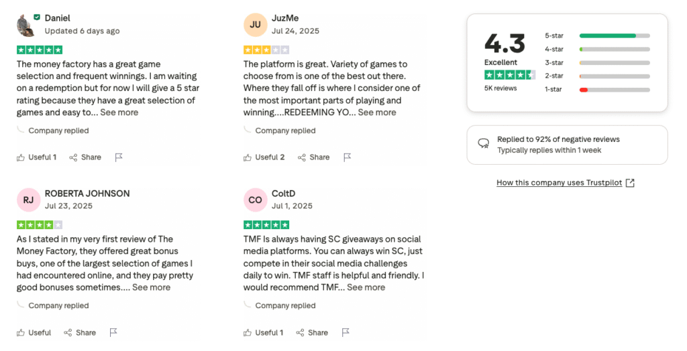Share ColtD's review
The height and width of the screenshot is (351, 687).
[312, 333]
